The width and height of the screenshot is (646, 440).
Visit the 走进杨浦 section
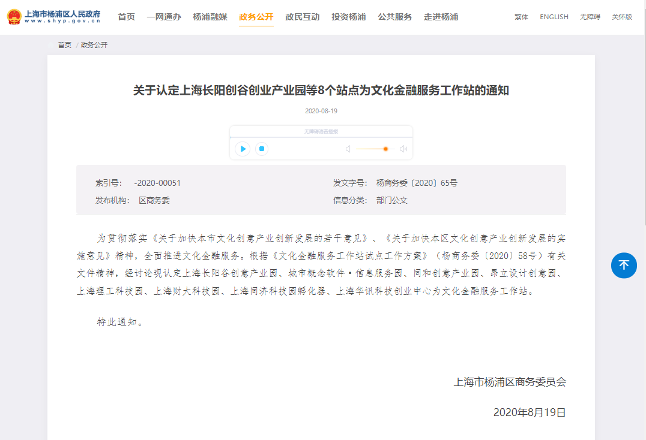coord(441,17)
